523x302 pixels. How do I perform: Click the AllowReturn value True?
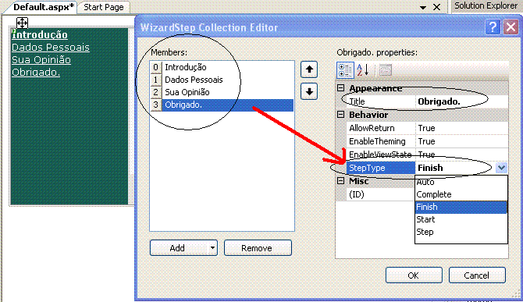462,128
